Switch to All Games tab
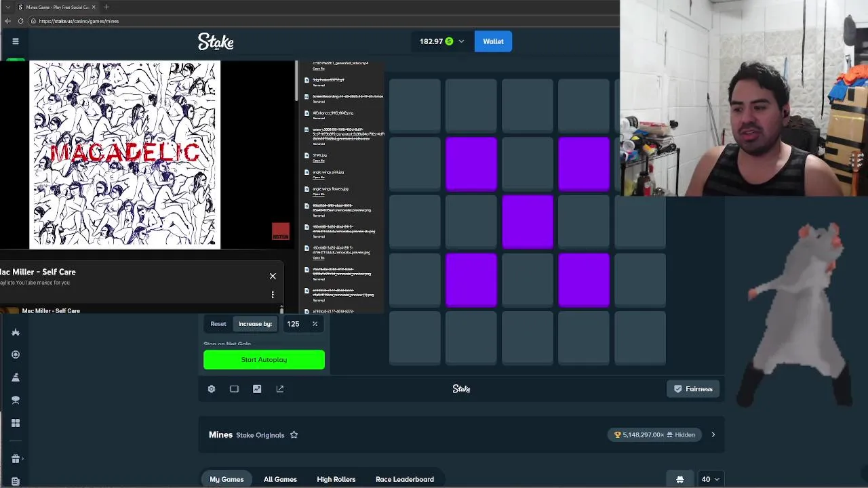This screenshot has height=488, width=868. click(x=280, y=479)
